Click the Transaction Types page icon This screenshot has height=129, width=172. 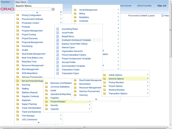(58, 73)
